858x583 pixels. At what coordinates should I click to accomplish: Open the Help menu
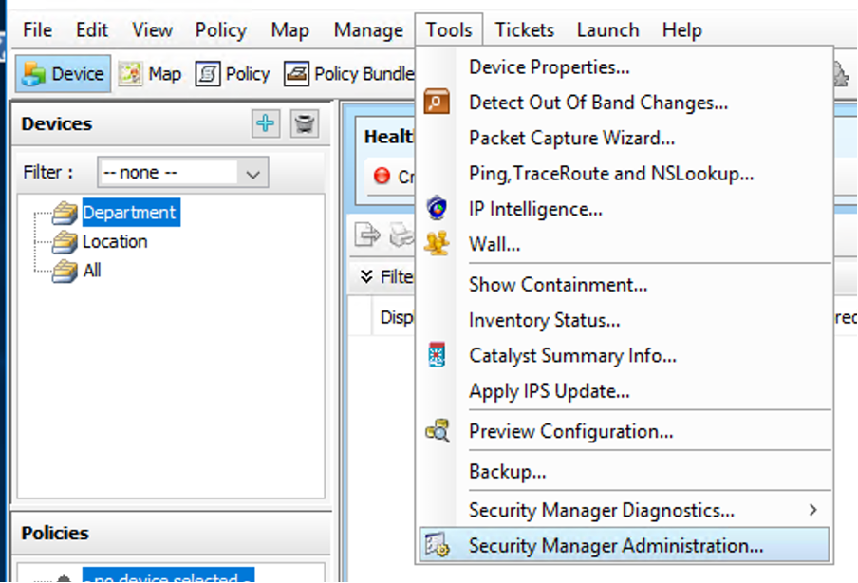pos(681,30)
